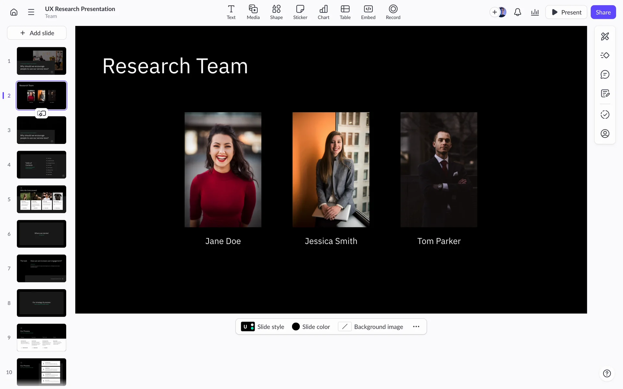Viewport: 623px width, 389px height.
Task: Click the Embed toolbar icon
Action: [x=368, y=12]
